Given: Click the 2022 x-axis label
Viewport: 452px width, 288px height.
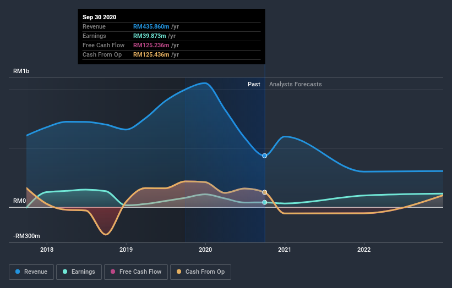Looking at the screenshot, I should [x=364, y=250].
